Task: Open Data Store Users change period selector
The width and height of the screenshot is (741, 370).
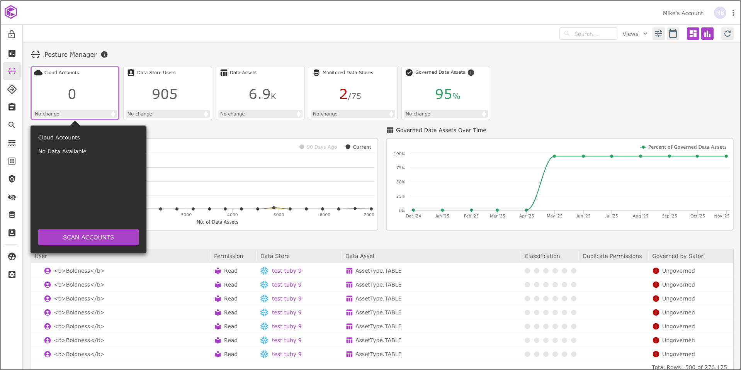Action: click(168, 114)
